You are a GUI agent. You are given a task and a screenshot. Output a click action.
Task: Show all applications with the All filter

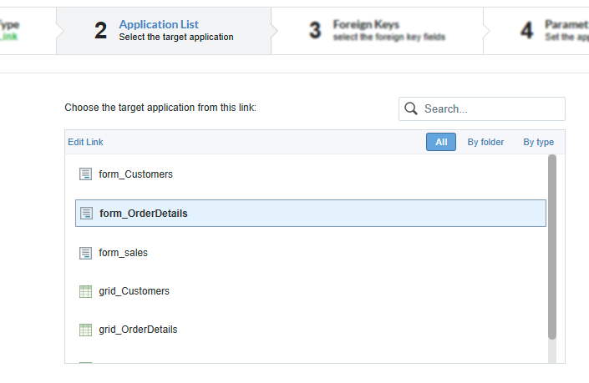(x=441, y=142)
